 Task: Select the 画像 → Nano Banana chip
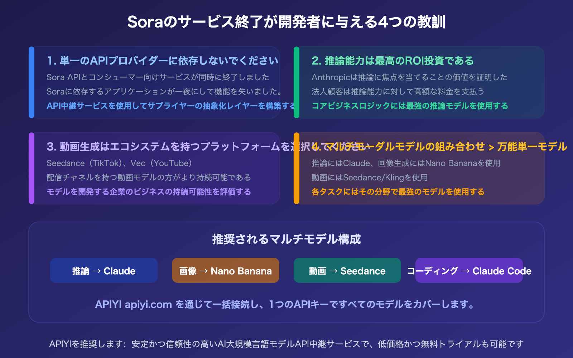[225, 271]
